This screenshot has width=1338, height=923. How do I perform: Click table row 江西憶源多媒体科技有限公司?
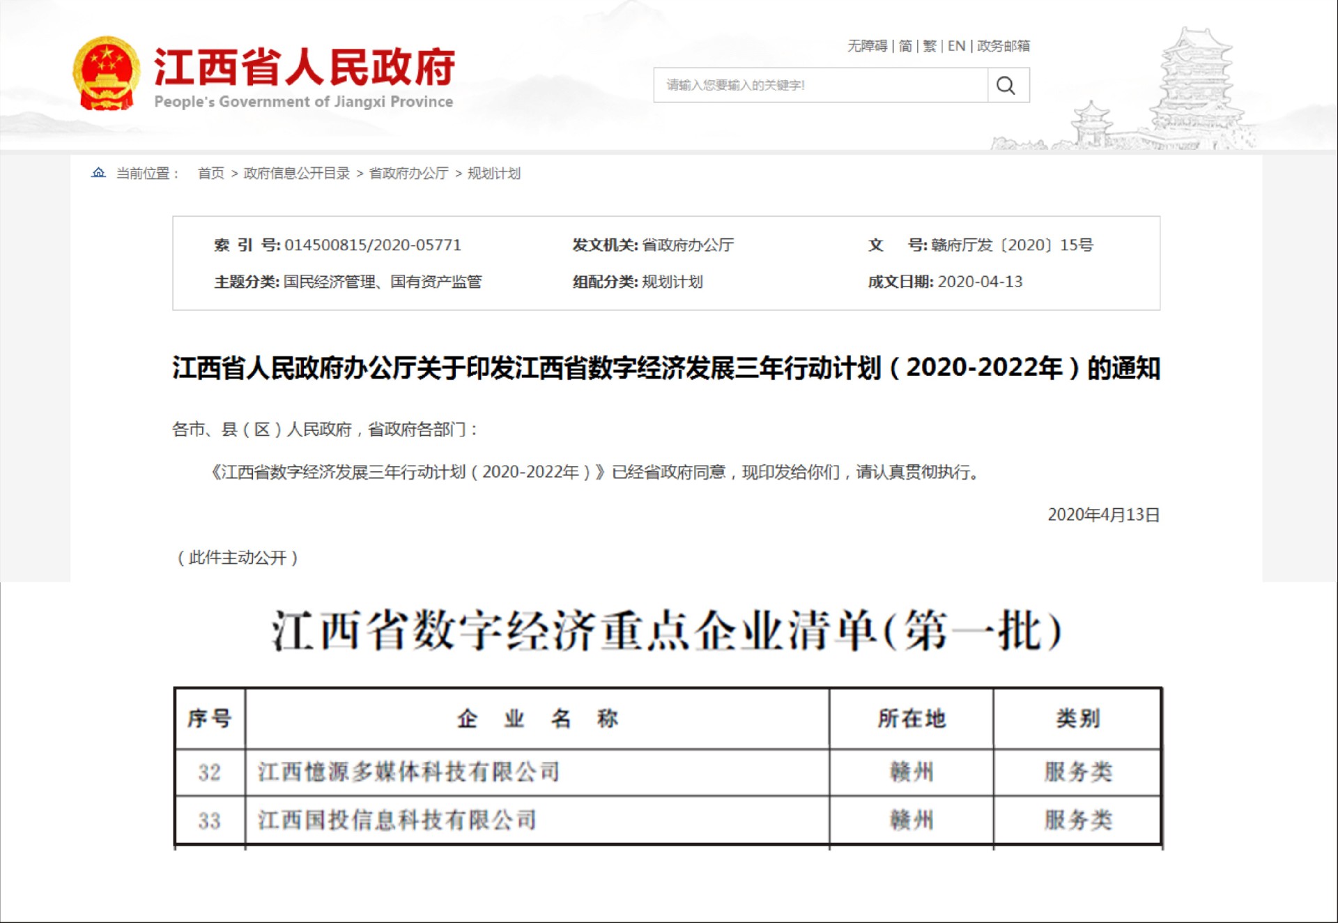408,772
